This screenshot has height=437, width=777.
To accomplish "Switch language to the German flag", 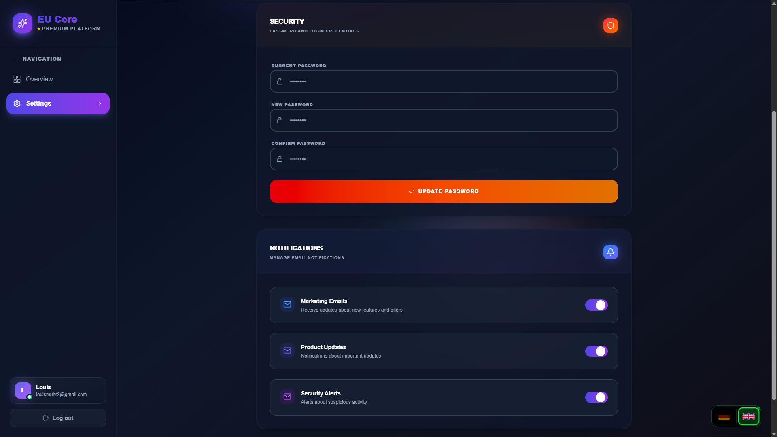I will tap(724, 417).
